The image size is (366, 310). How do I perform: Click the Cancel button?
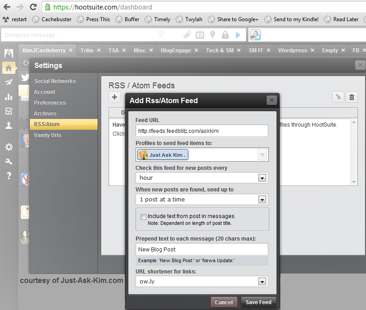coord(224,302)
